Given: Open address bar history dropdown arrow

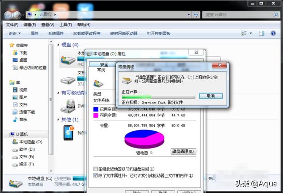Looking at the screenshot, I should (189, 15).
